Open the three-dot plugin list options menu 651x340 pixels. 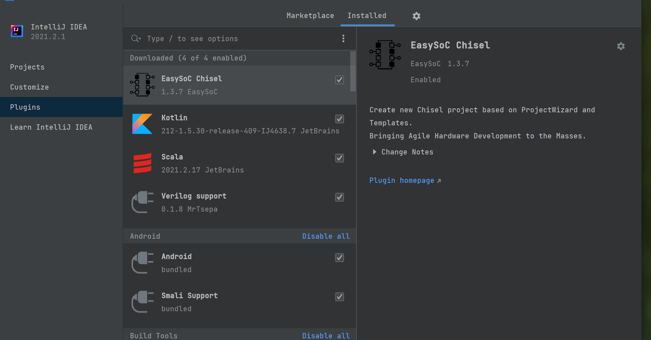coord(343,39)
